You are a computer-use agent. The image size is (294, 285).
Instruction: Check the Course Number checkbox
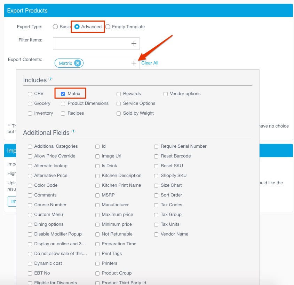coord(30,205)
